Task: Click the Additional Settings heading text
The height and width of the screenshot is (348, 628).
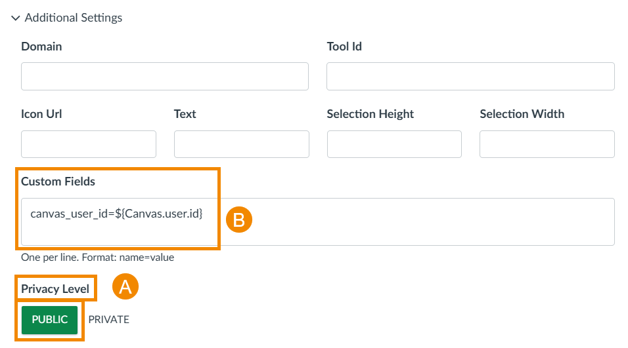Action: pyautogui.click(x=74, y=18)
